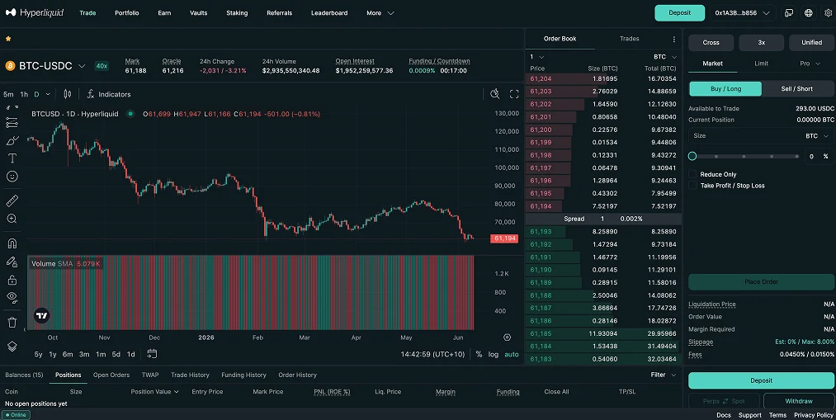Viewport: 836px width, 420px height.
Task: Open order book tick size dropdown
Action: coord(537,57)
